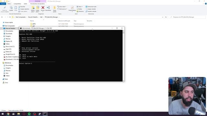Select Google Drive in the navigation pane
The image size is (207, 116).
coord(10,54)
